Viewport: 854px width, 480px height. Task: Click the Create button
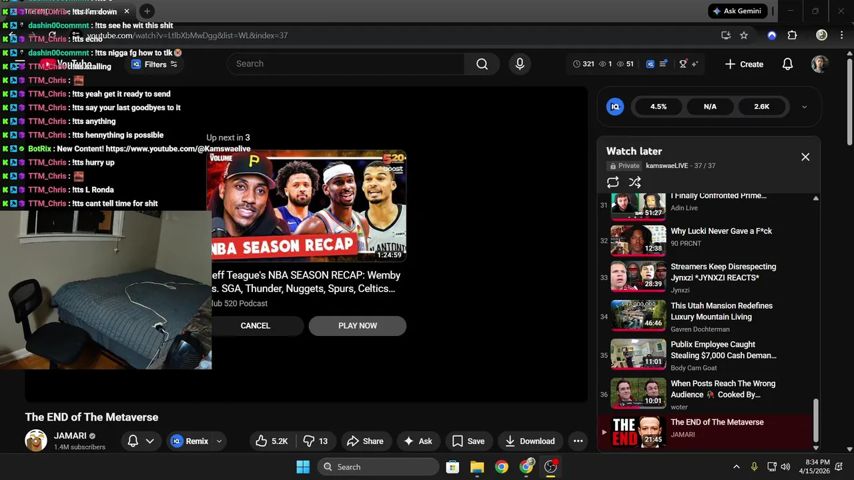(744, 65)
